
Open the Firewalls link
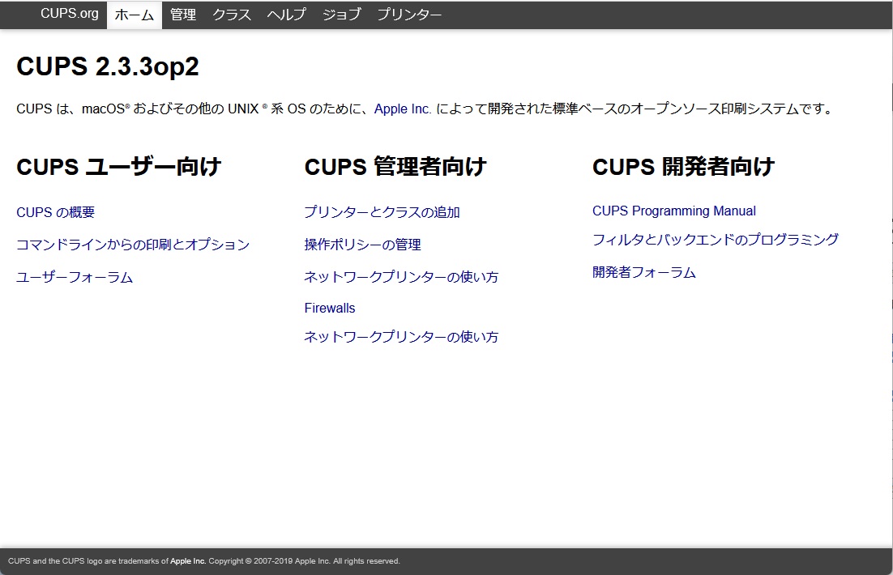click(x=330, y=308)
